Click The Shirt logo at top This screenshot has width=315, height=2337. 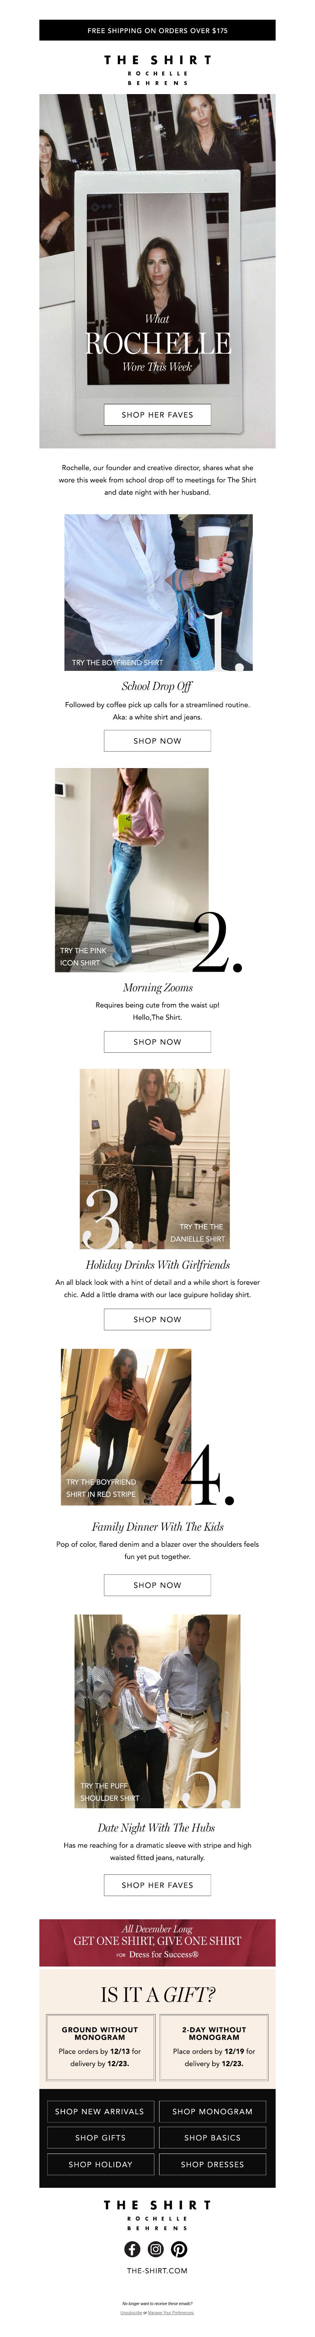[157, 69]
